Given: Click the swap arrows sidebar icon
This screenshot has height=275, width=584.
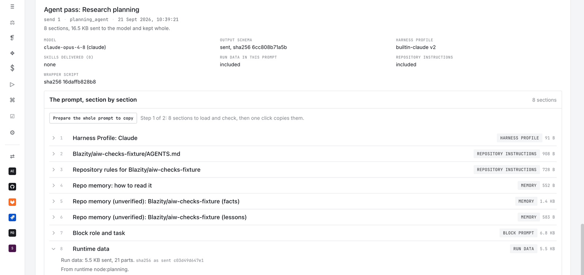Looking at the screenshot, I should pyautogui.click(x=12, y=156).
